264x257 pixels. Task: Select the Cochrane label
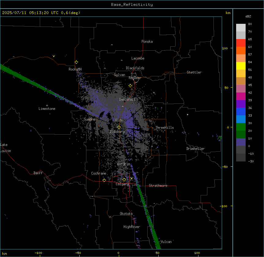point(99,173)
